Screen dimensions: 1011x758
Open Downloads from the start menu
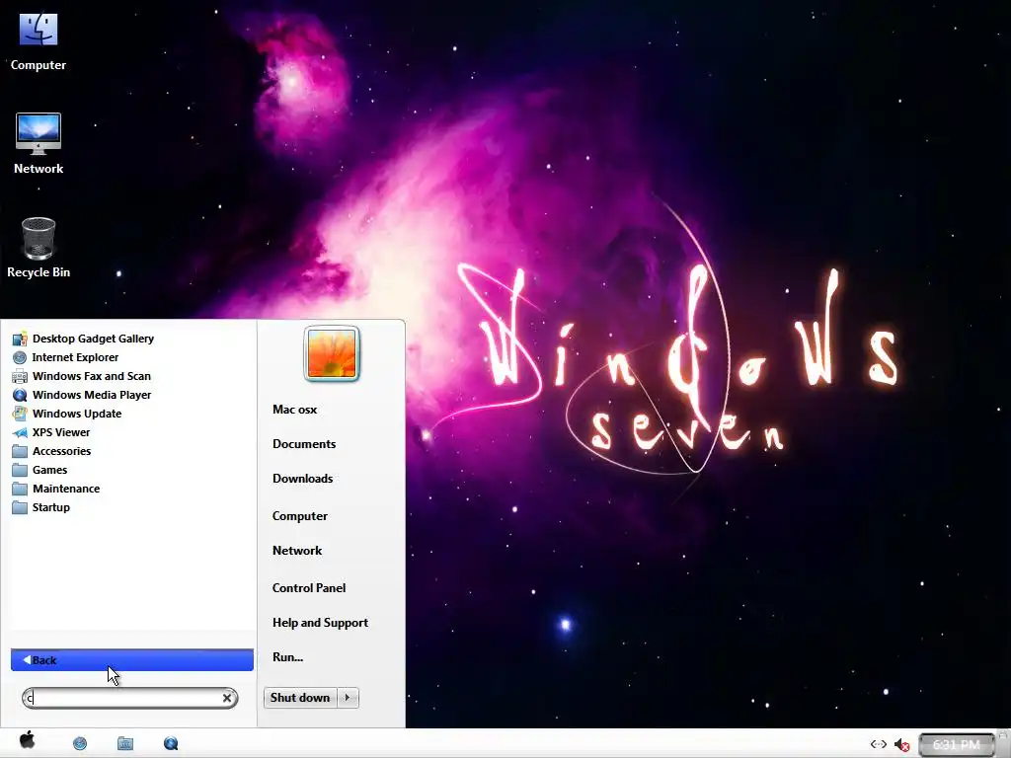point(302,479)
